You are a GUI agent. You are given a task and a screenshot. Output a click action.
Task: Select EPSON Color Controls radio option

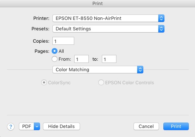[101, 82]
